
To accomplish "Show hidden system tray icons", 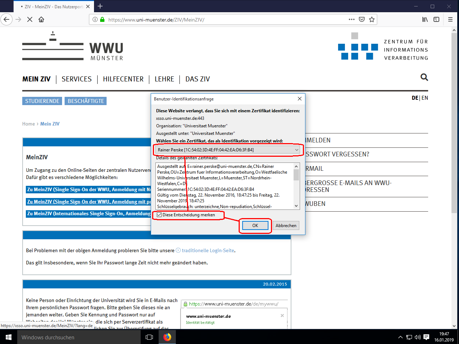I will pyautogui.click(x=401, y=337).
